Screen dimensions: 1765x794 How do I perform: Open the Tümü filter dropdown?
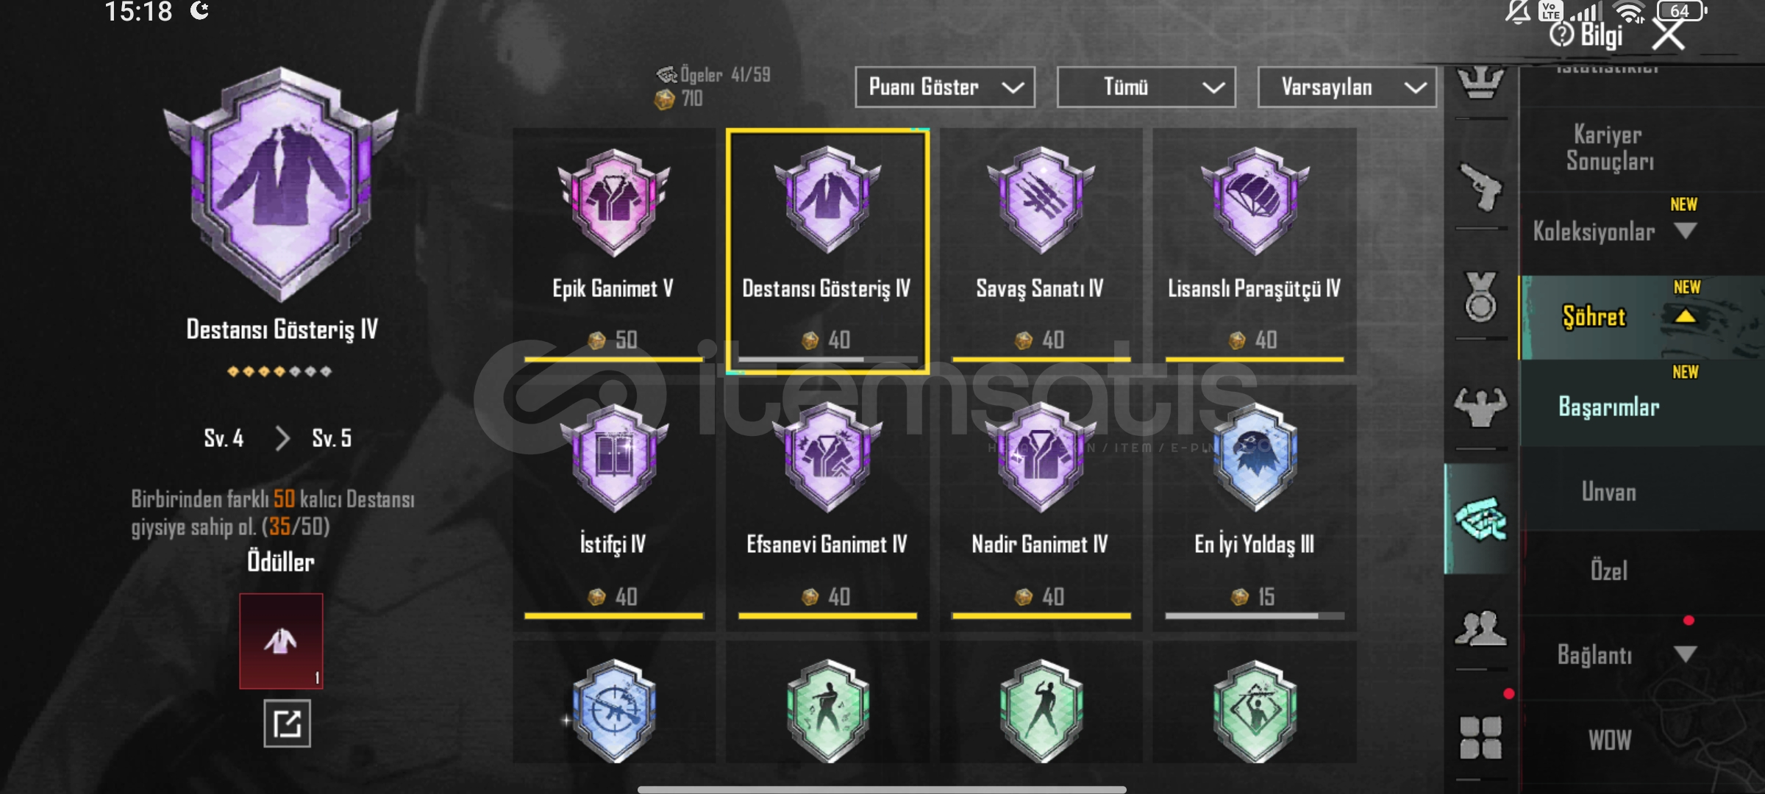[x=1147, y=87]
